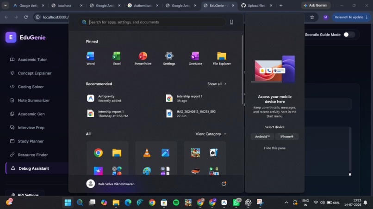Image resolution: width=373 pixels, height=209 pixels.
Task: Click Relaunch to update in Chrome
Action: pyautogui.click(x=351, y=17)
